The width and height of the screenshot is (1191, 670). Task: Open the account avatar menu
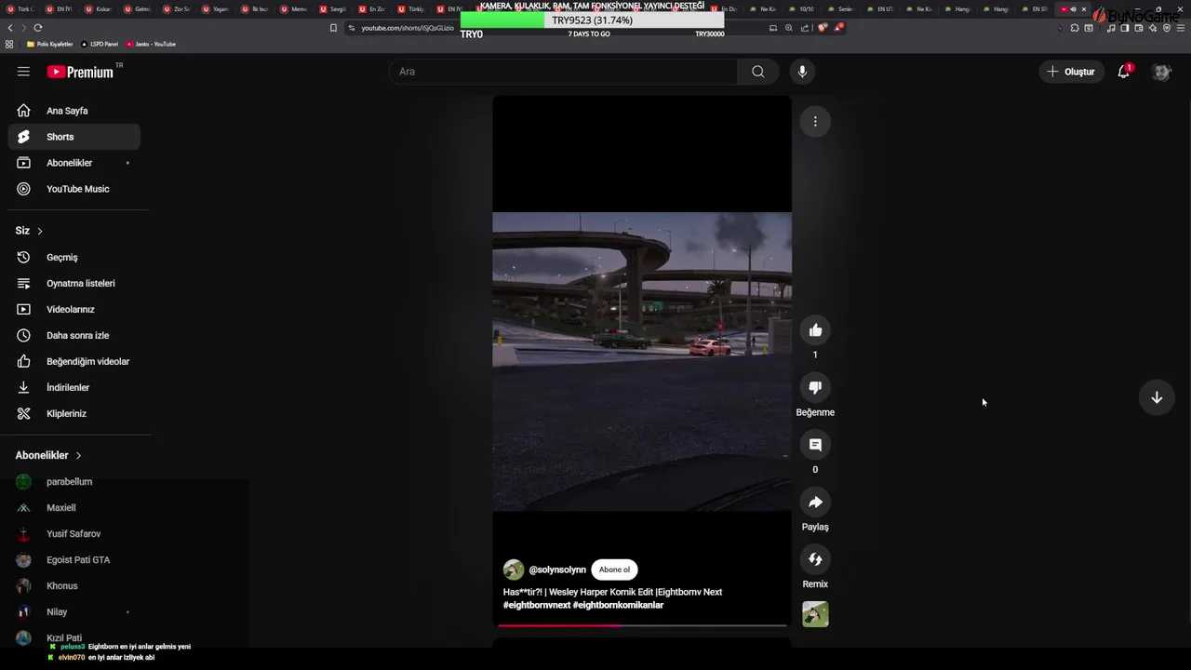tap(1161, 72)
